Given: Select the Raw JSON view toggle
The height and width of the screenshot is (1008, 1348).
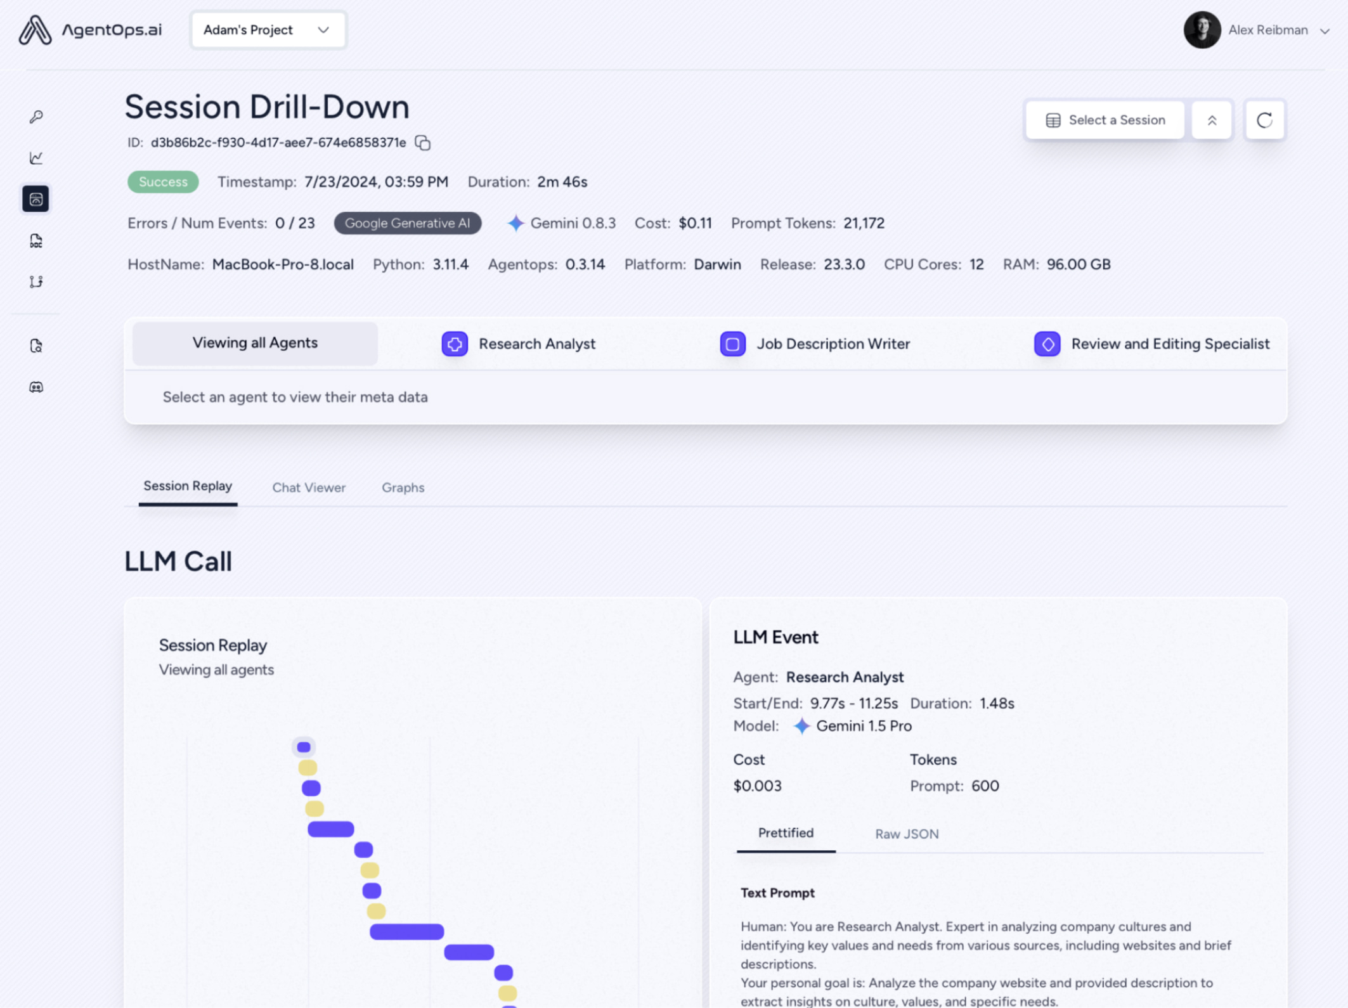Looking at the screenshot, I should [x=907, y=833].
